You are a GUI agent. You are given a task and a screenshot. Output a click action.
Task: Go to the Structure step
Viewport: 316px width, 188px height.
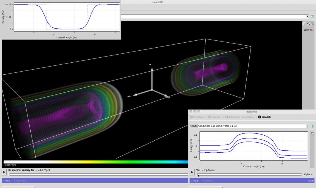coord(198,117)
